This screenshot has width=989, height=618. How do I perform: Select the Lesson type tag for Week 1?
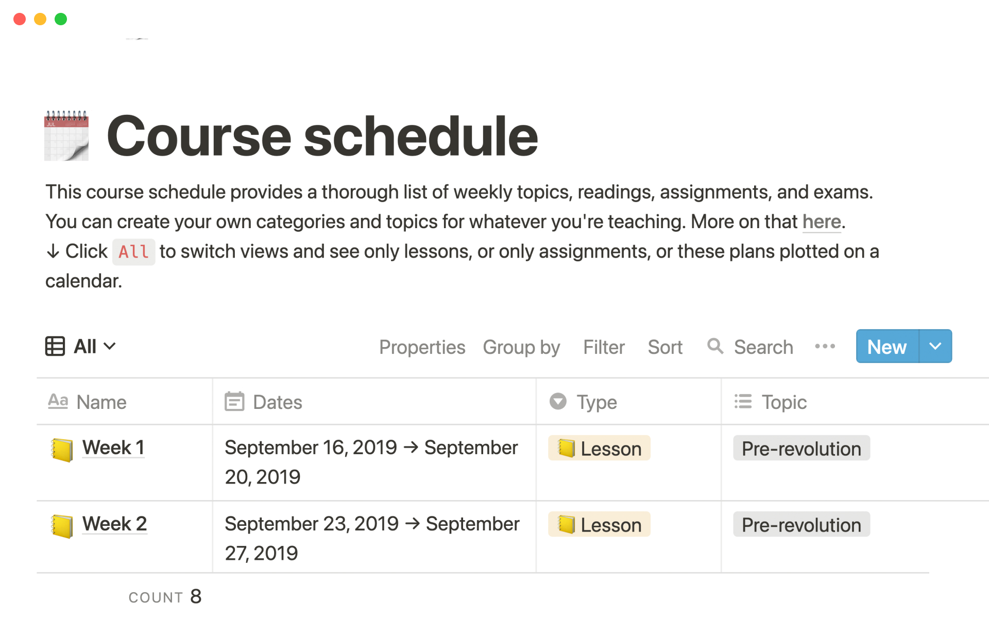(x=598, y=448)
